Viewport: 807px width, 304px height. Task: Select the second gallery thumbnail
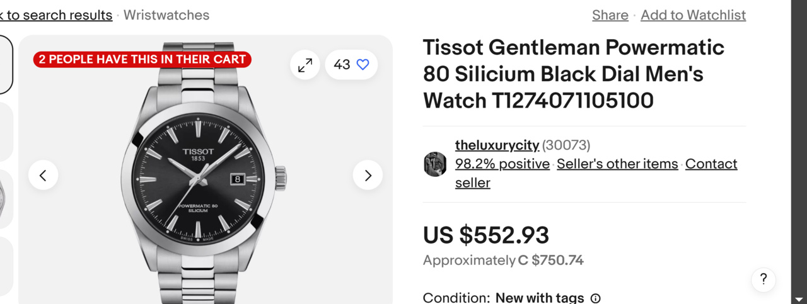(x=5, y=132)
